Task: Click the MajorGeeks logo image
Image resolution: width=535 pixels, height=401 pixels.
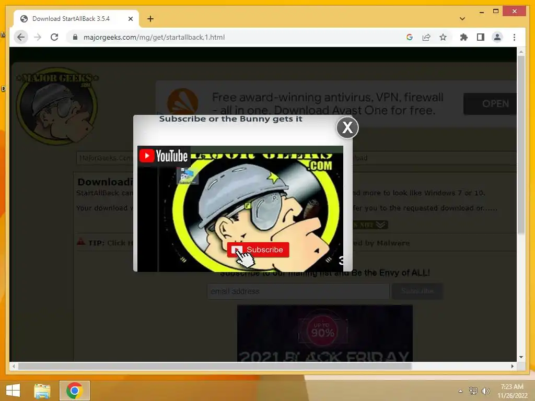Action: (x=57, y=105)
